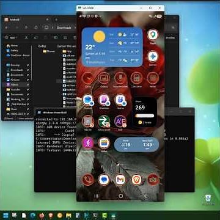Select the Phones folder under Today
This screenshot has height=220, width=220.
49,51
